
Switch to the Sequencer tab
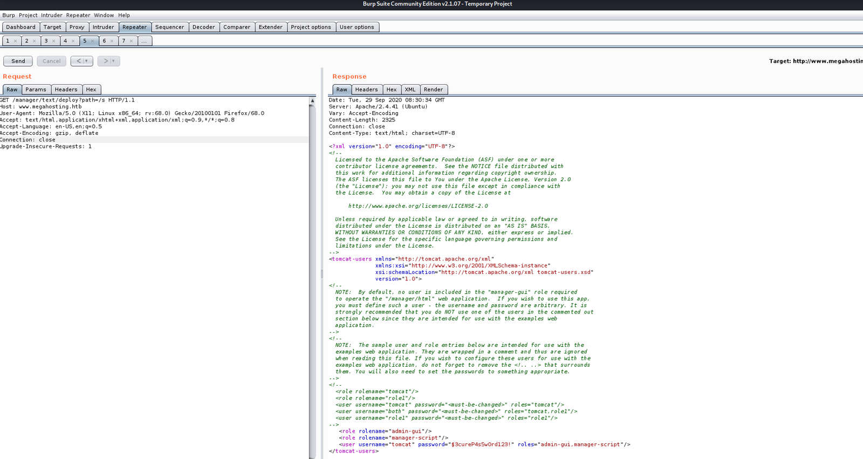point(170,27)
